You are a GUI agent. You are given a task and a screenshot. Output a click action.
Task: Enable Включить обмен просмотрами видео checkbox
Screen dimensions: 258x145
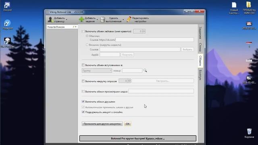tap(83, 91)
